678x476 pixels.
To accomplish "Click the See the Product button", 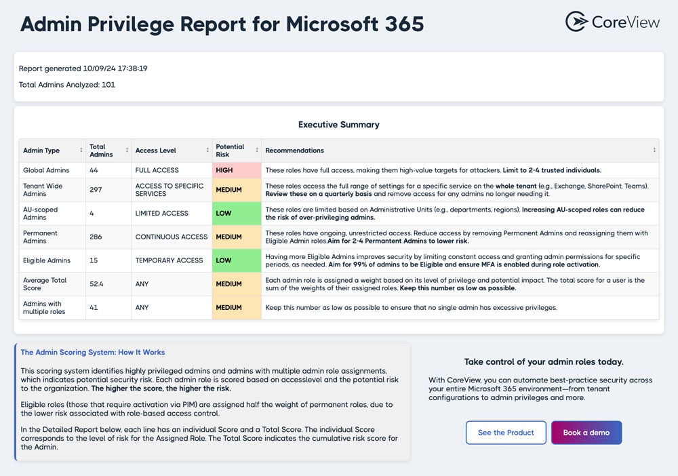I will pyautogui.click(x=506, y=432).
